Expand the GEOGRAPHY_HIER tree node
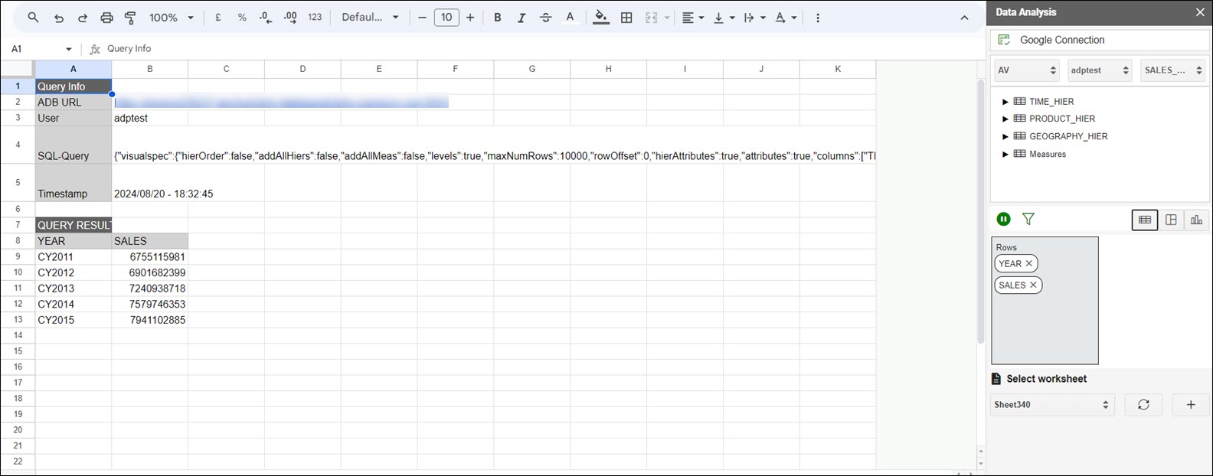This screenshot has width=1213, height=476. (1005, 137)
